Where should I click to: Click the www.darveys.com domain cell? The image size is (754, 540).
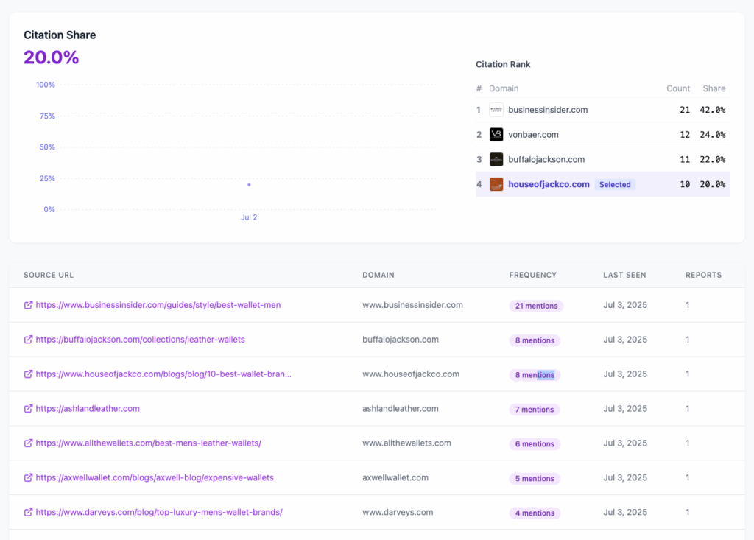tap(398, 513)
